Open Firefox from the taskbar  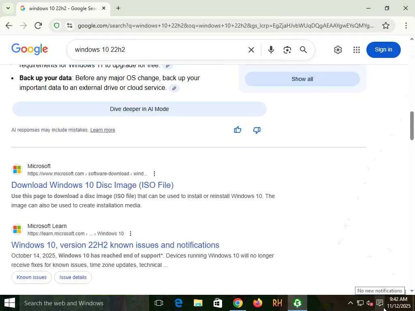click(x=257, y=303)
